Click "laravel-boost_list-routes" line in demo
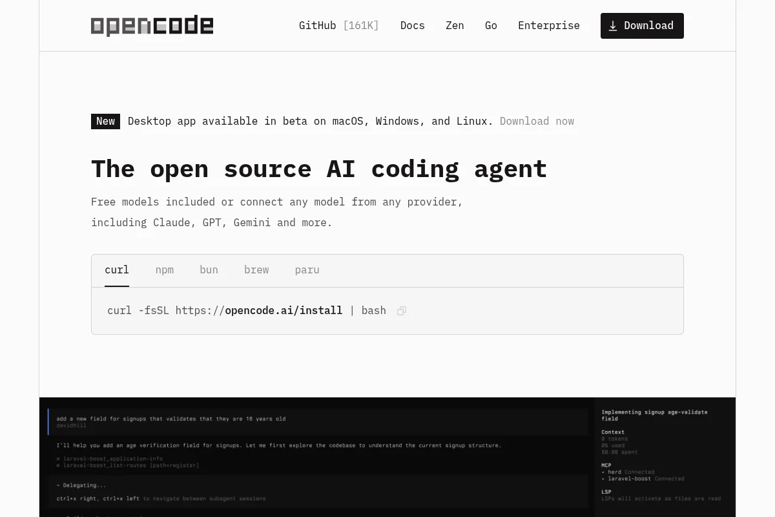This screenshot has width=775, height=517. (128, 465)
